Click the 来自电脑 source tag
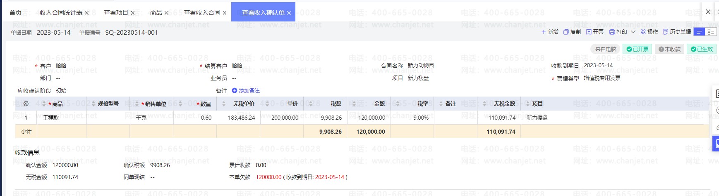The height and width of the screenshot is (196, 719). 606,49
